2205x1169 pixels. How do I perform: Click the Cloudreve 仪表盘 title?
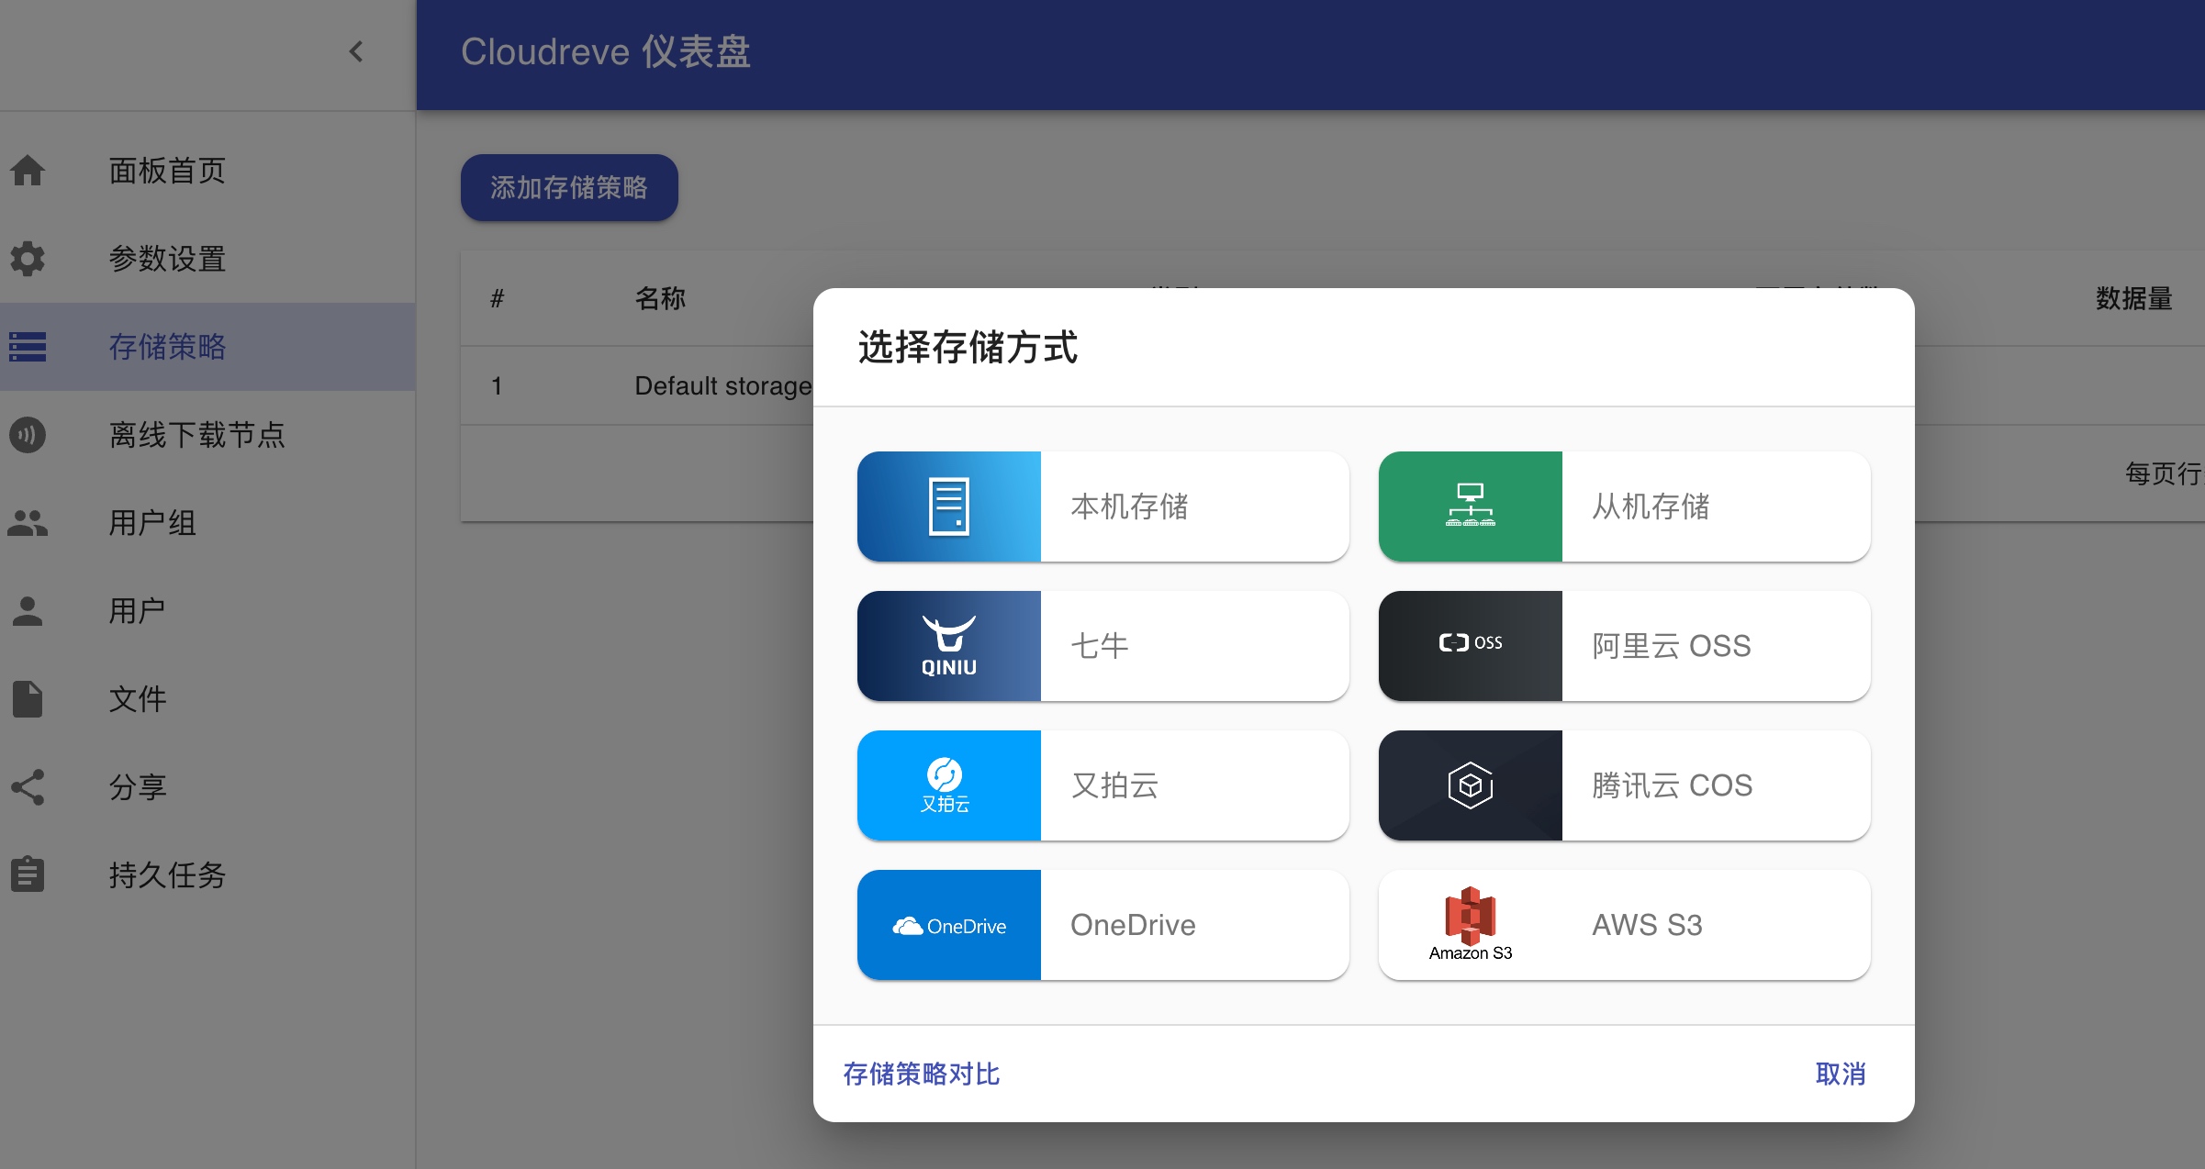tap(606, 51)
